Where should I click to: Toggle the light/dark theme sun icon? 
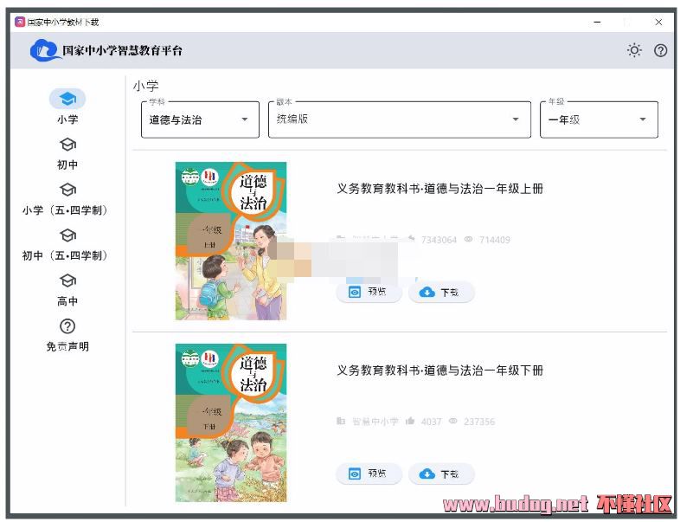(x=634, y=50)
